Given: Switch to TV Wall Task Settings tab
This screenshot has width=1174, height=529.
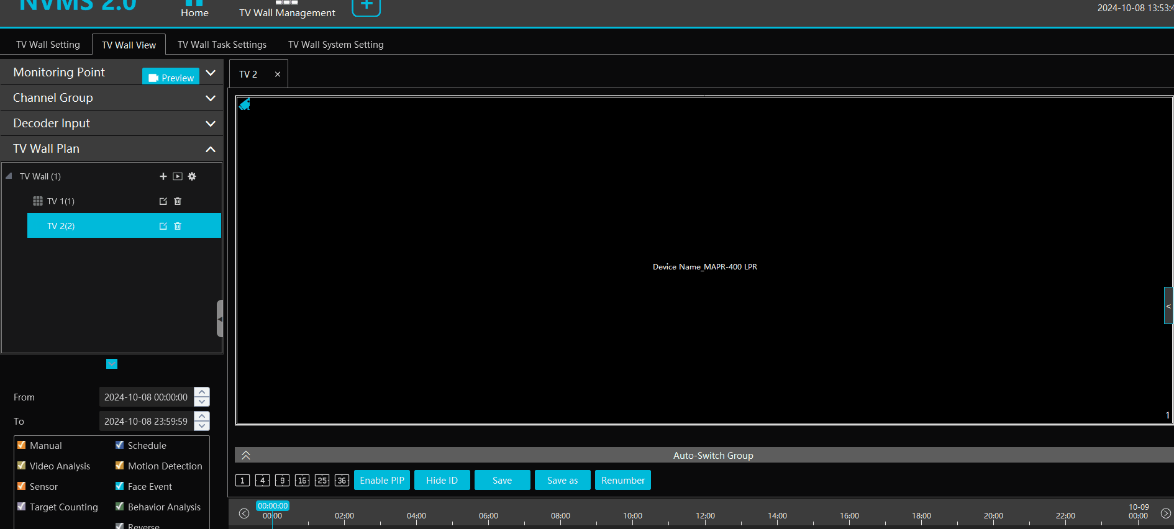Looking at the screenshot, I should coord(222,45).
